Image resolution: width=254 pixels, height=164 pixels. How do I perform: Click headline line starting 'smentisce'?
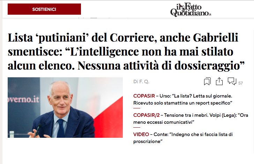point(120,51)
